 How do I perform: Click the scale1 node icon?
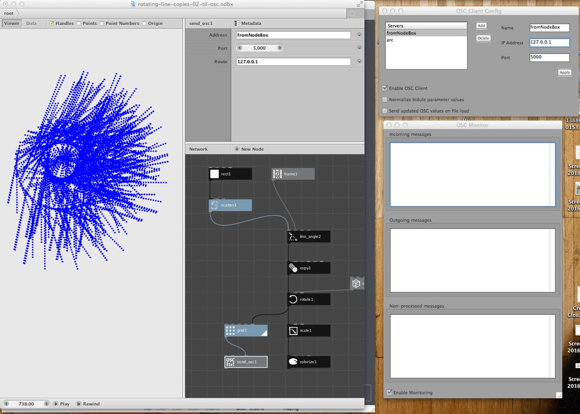coord(293,331)
